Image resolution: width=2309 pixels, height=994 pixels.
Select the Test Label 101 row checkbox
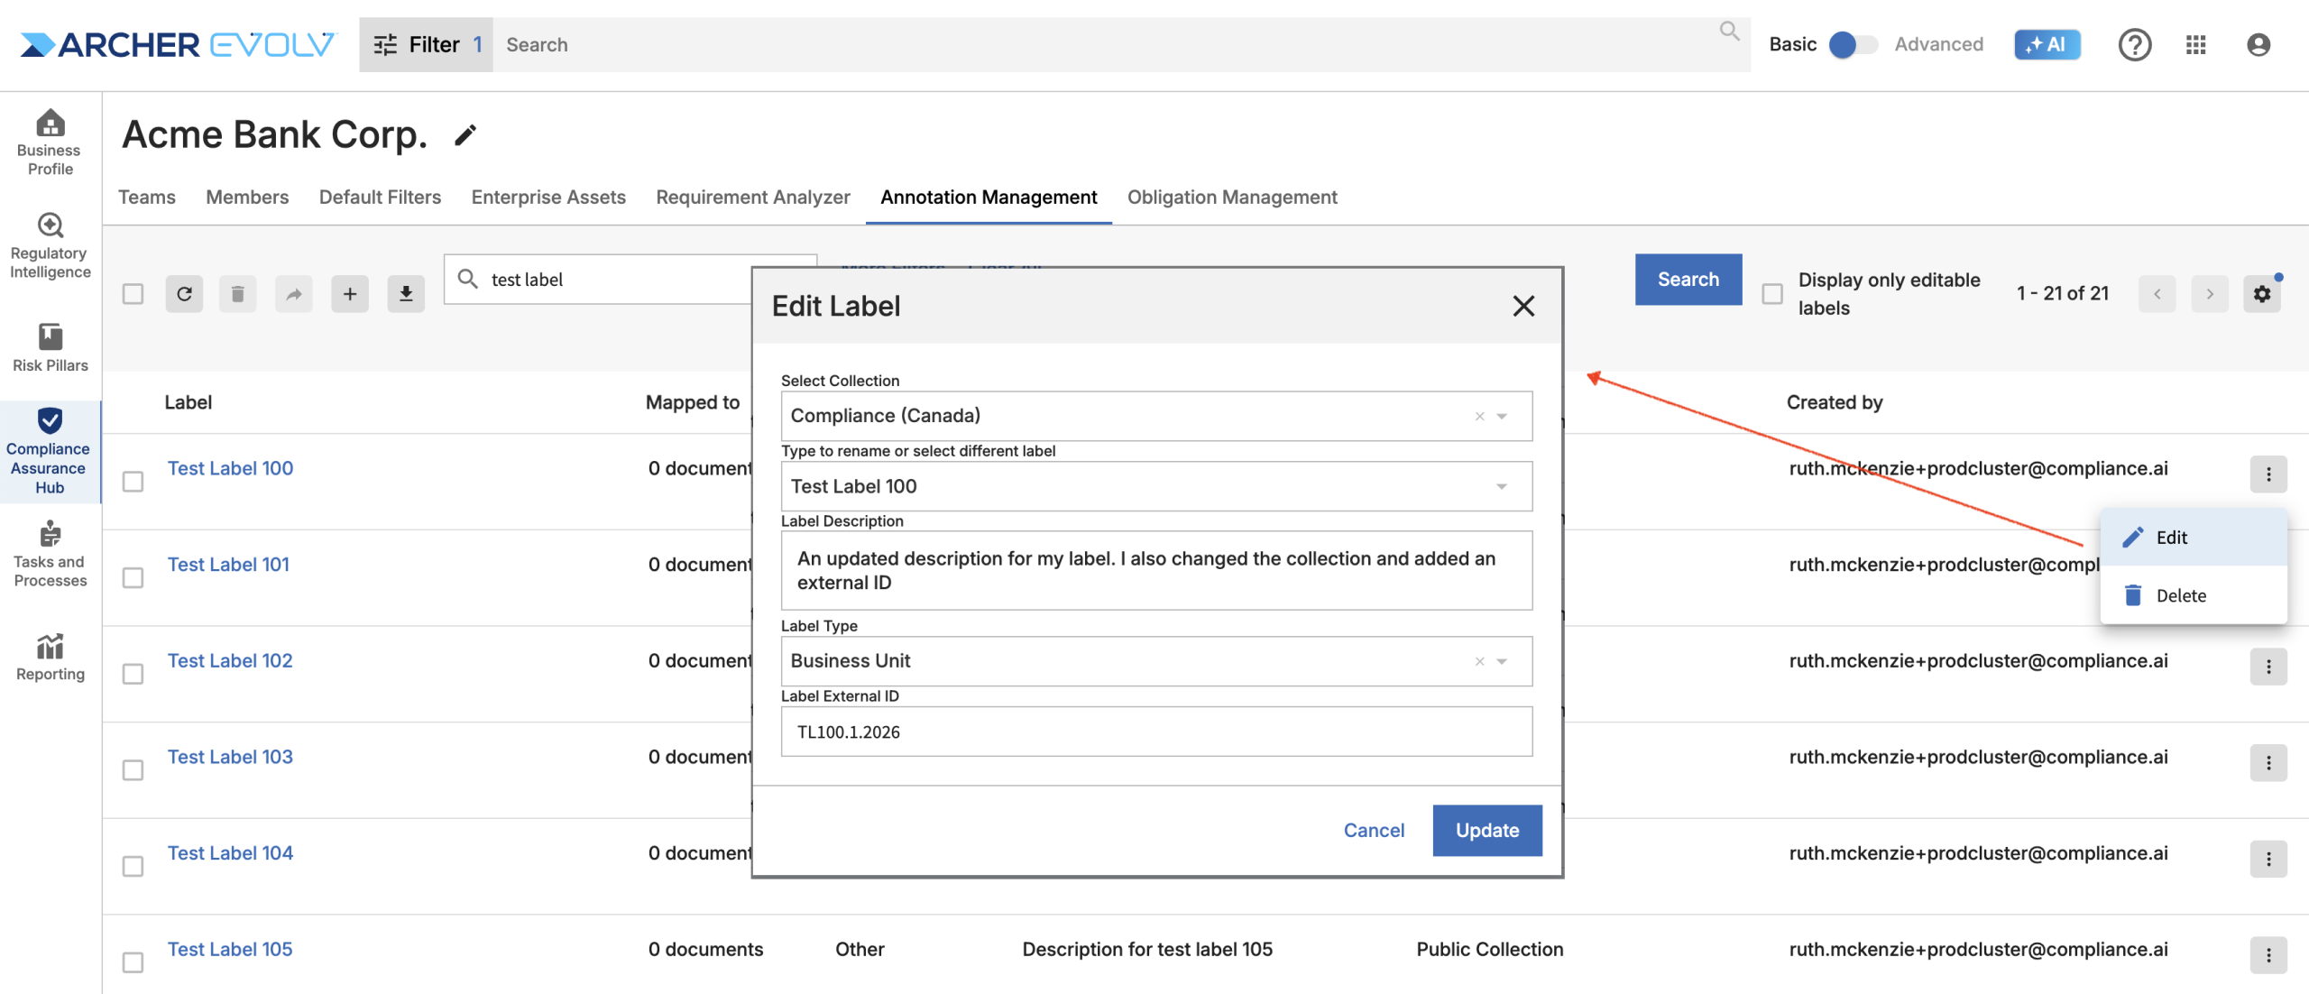(133, 577)
